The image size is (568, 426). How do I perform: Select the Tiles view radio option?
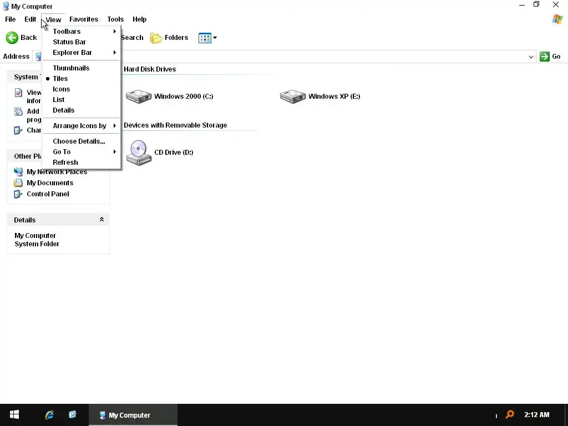click(81, 79)
